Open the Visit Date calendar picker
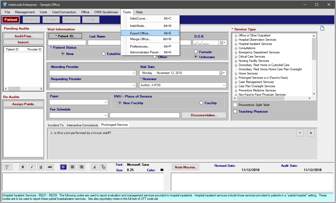The image size is (336, 203). (223, 73)
